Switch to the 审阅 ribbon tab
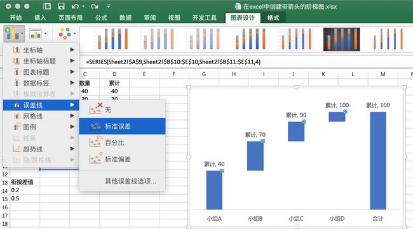This screenshot has width=413, height=229. pyautogui.click(x=150, y=18)
